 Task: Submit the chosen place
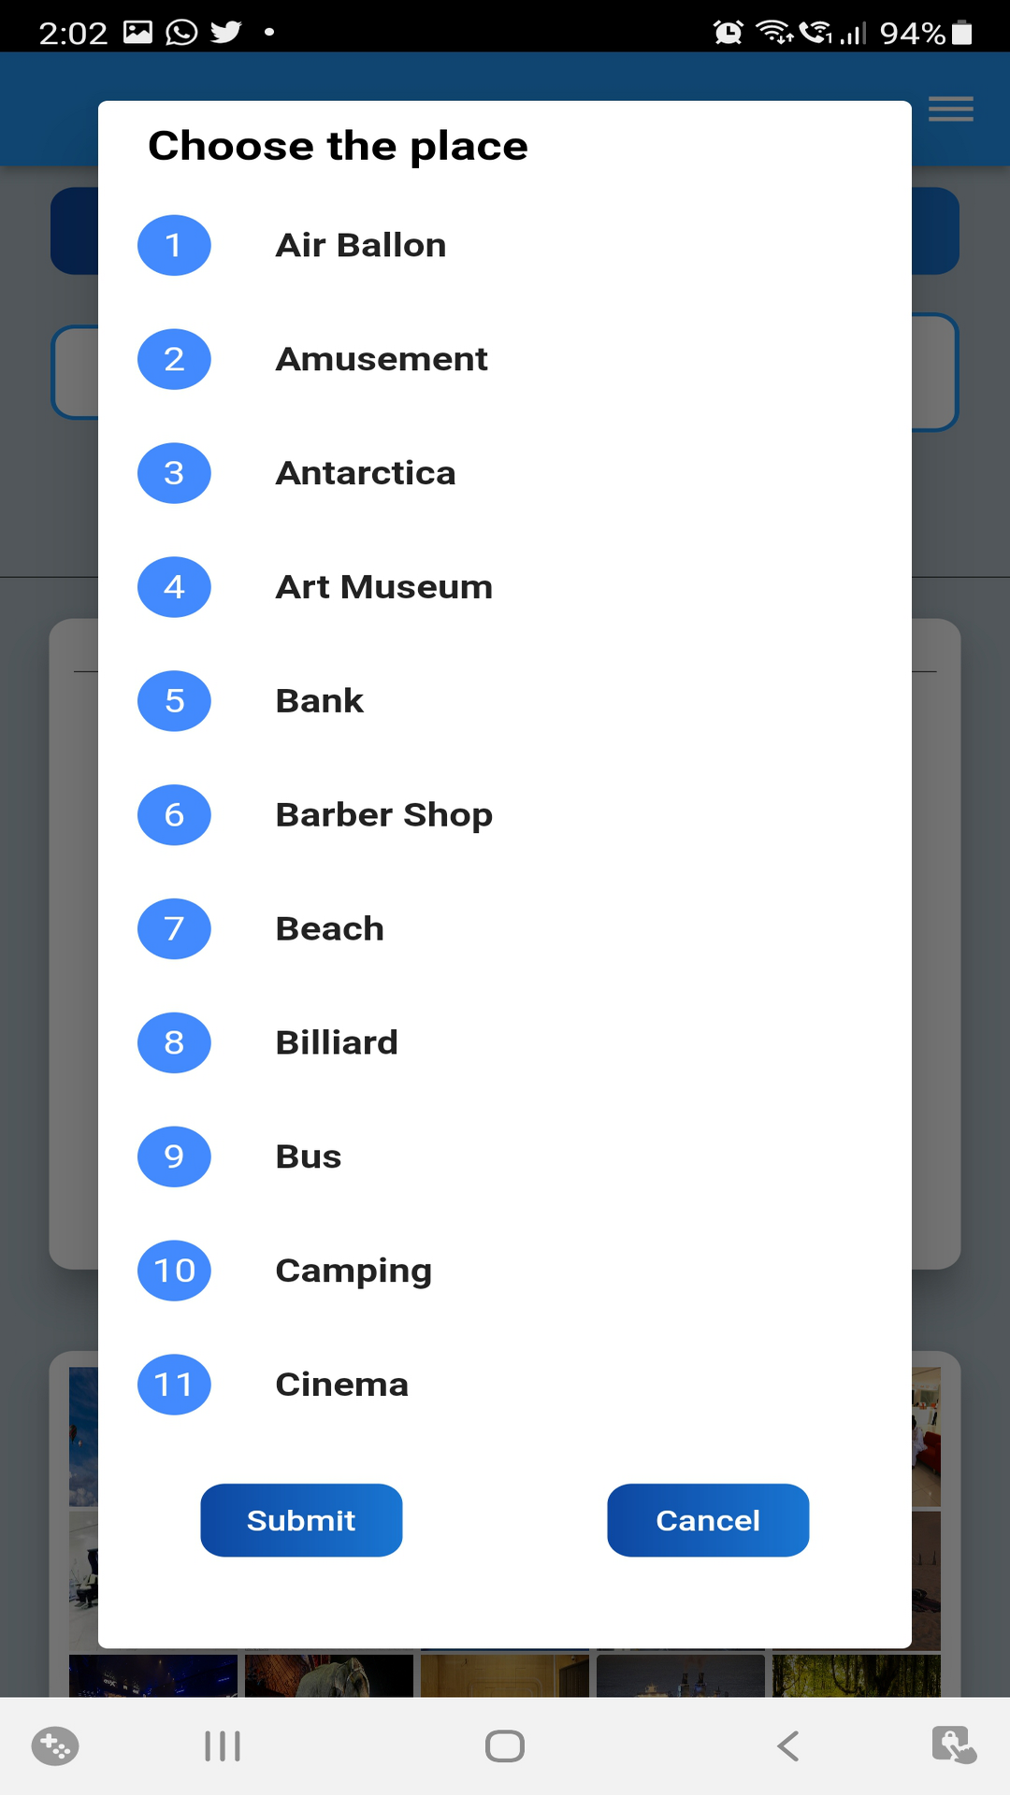[x=301, y=1520]
